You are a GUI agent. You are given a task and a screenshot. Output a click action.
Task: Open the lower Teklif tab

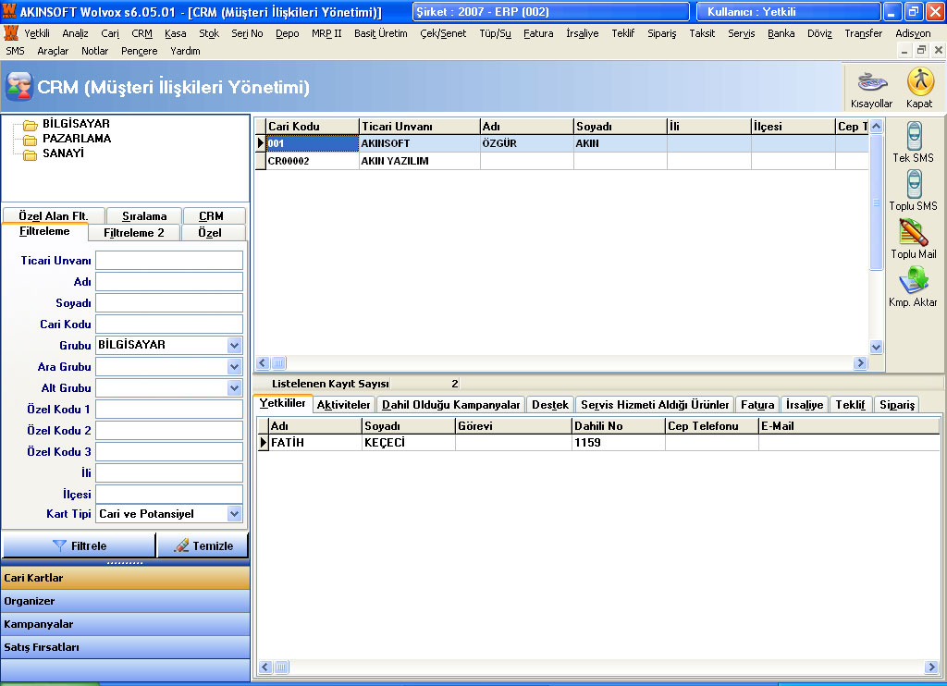pos(851,405)
